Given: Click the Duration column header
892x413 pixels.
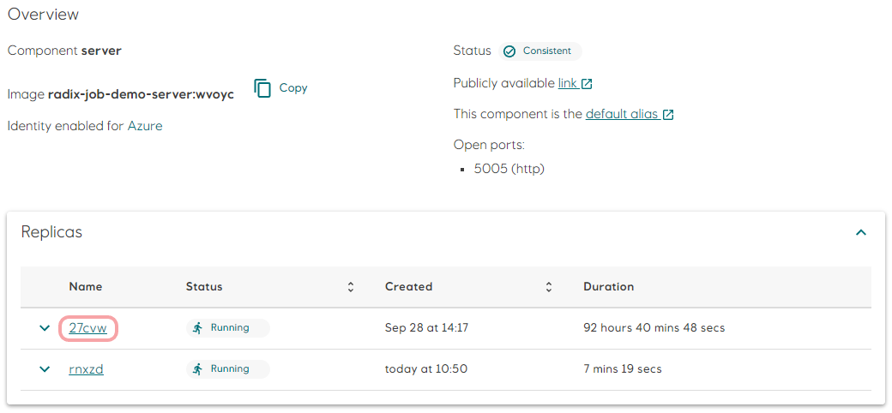Looking at the screenshot, I should click(608, 287).
